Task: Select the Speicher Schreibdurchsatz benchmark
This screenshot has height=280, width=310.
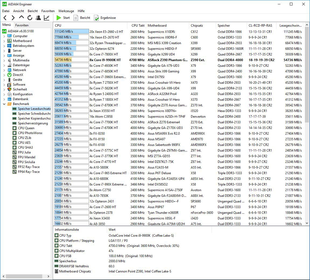Action: click(34, 114)
